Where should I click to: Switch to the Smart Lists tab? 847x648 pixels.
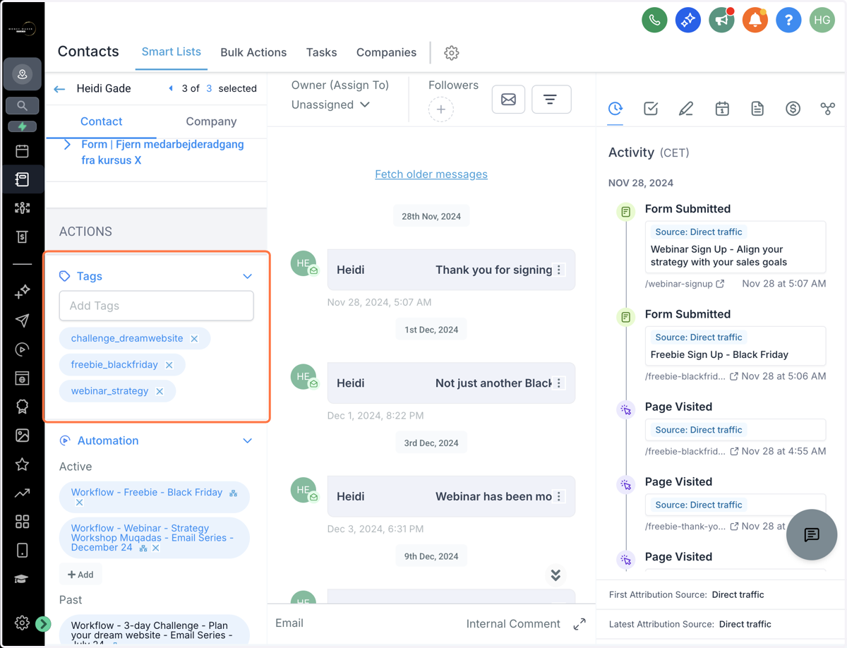click(171, 52)
